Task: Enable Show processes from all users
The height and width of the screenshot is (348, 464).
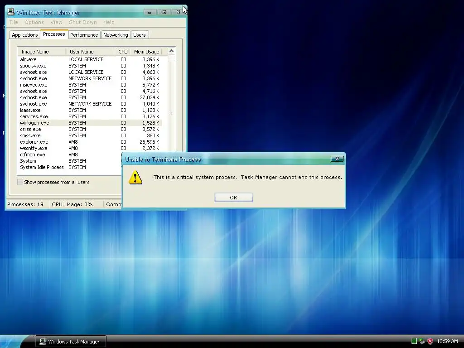Action: coord(20,182)
